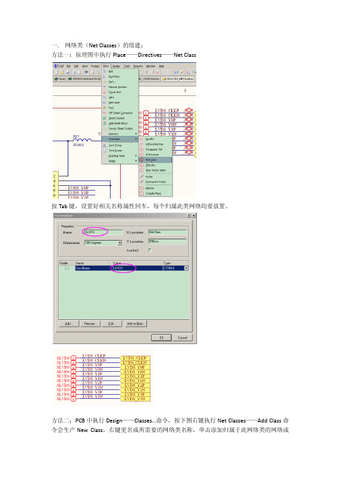Select Stimulus in Directives submenu
340x482 pixels.
[x=155, y=165]
